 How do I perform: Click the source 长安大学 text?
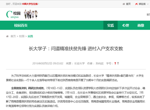[79, 63]
